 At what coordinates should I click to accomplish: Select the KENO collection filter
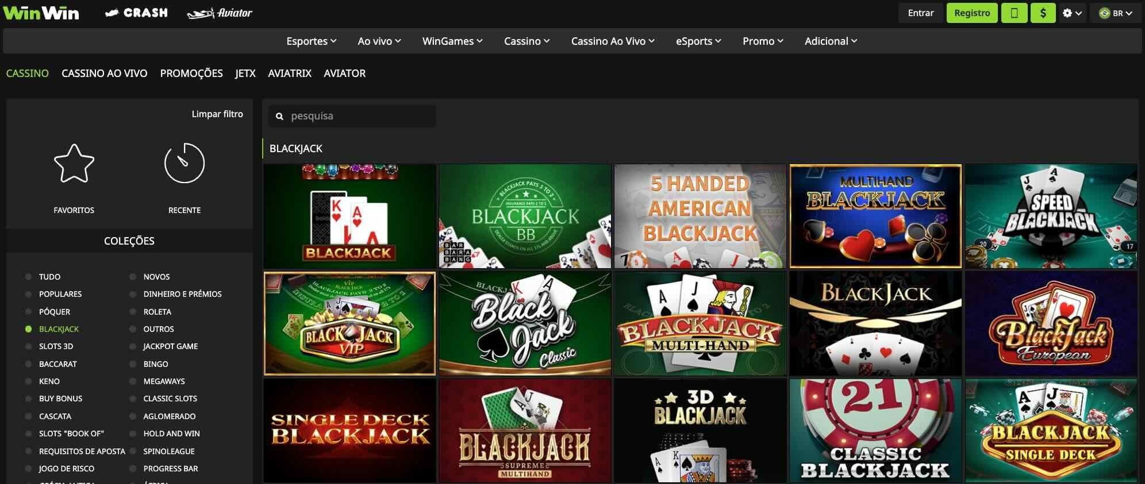click(49, 381)
